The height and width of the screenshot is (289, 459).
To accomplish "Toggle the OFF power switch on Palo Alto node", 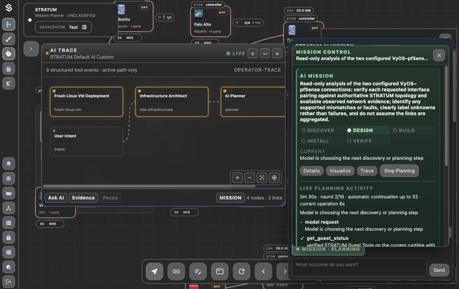I will pyautogui.click(x=222, y=13).
